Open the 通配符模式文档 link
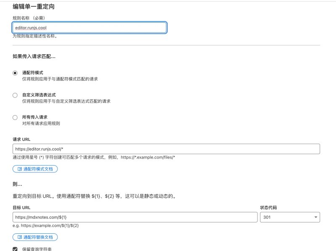Viewport: 336px width, 251px height. (x=35, y=169)
